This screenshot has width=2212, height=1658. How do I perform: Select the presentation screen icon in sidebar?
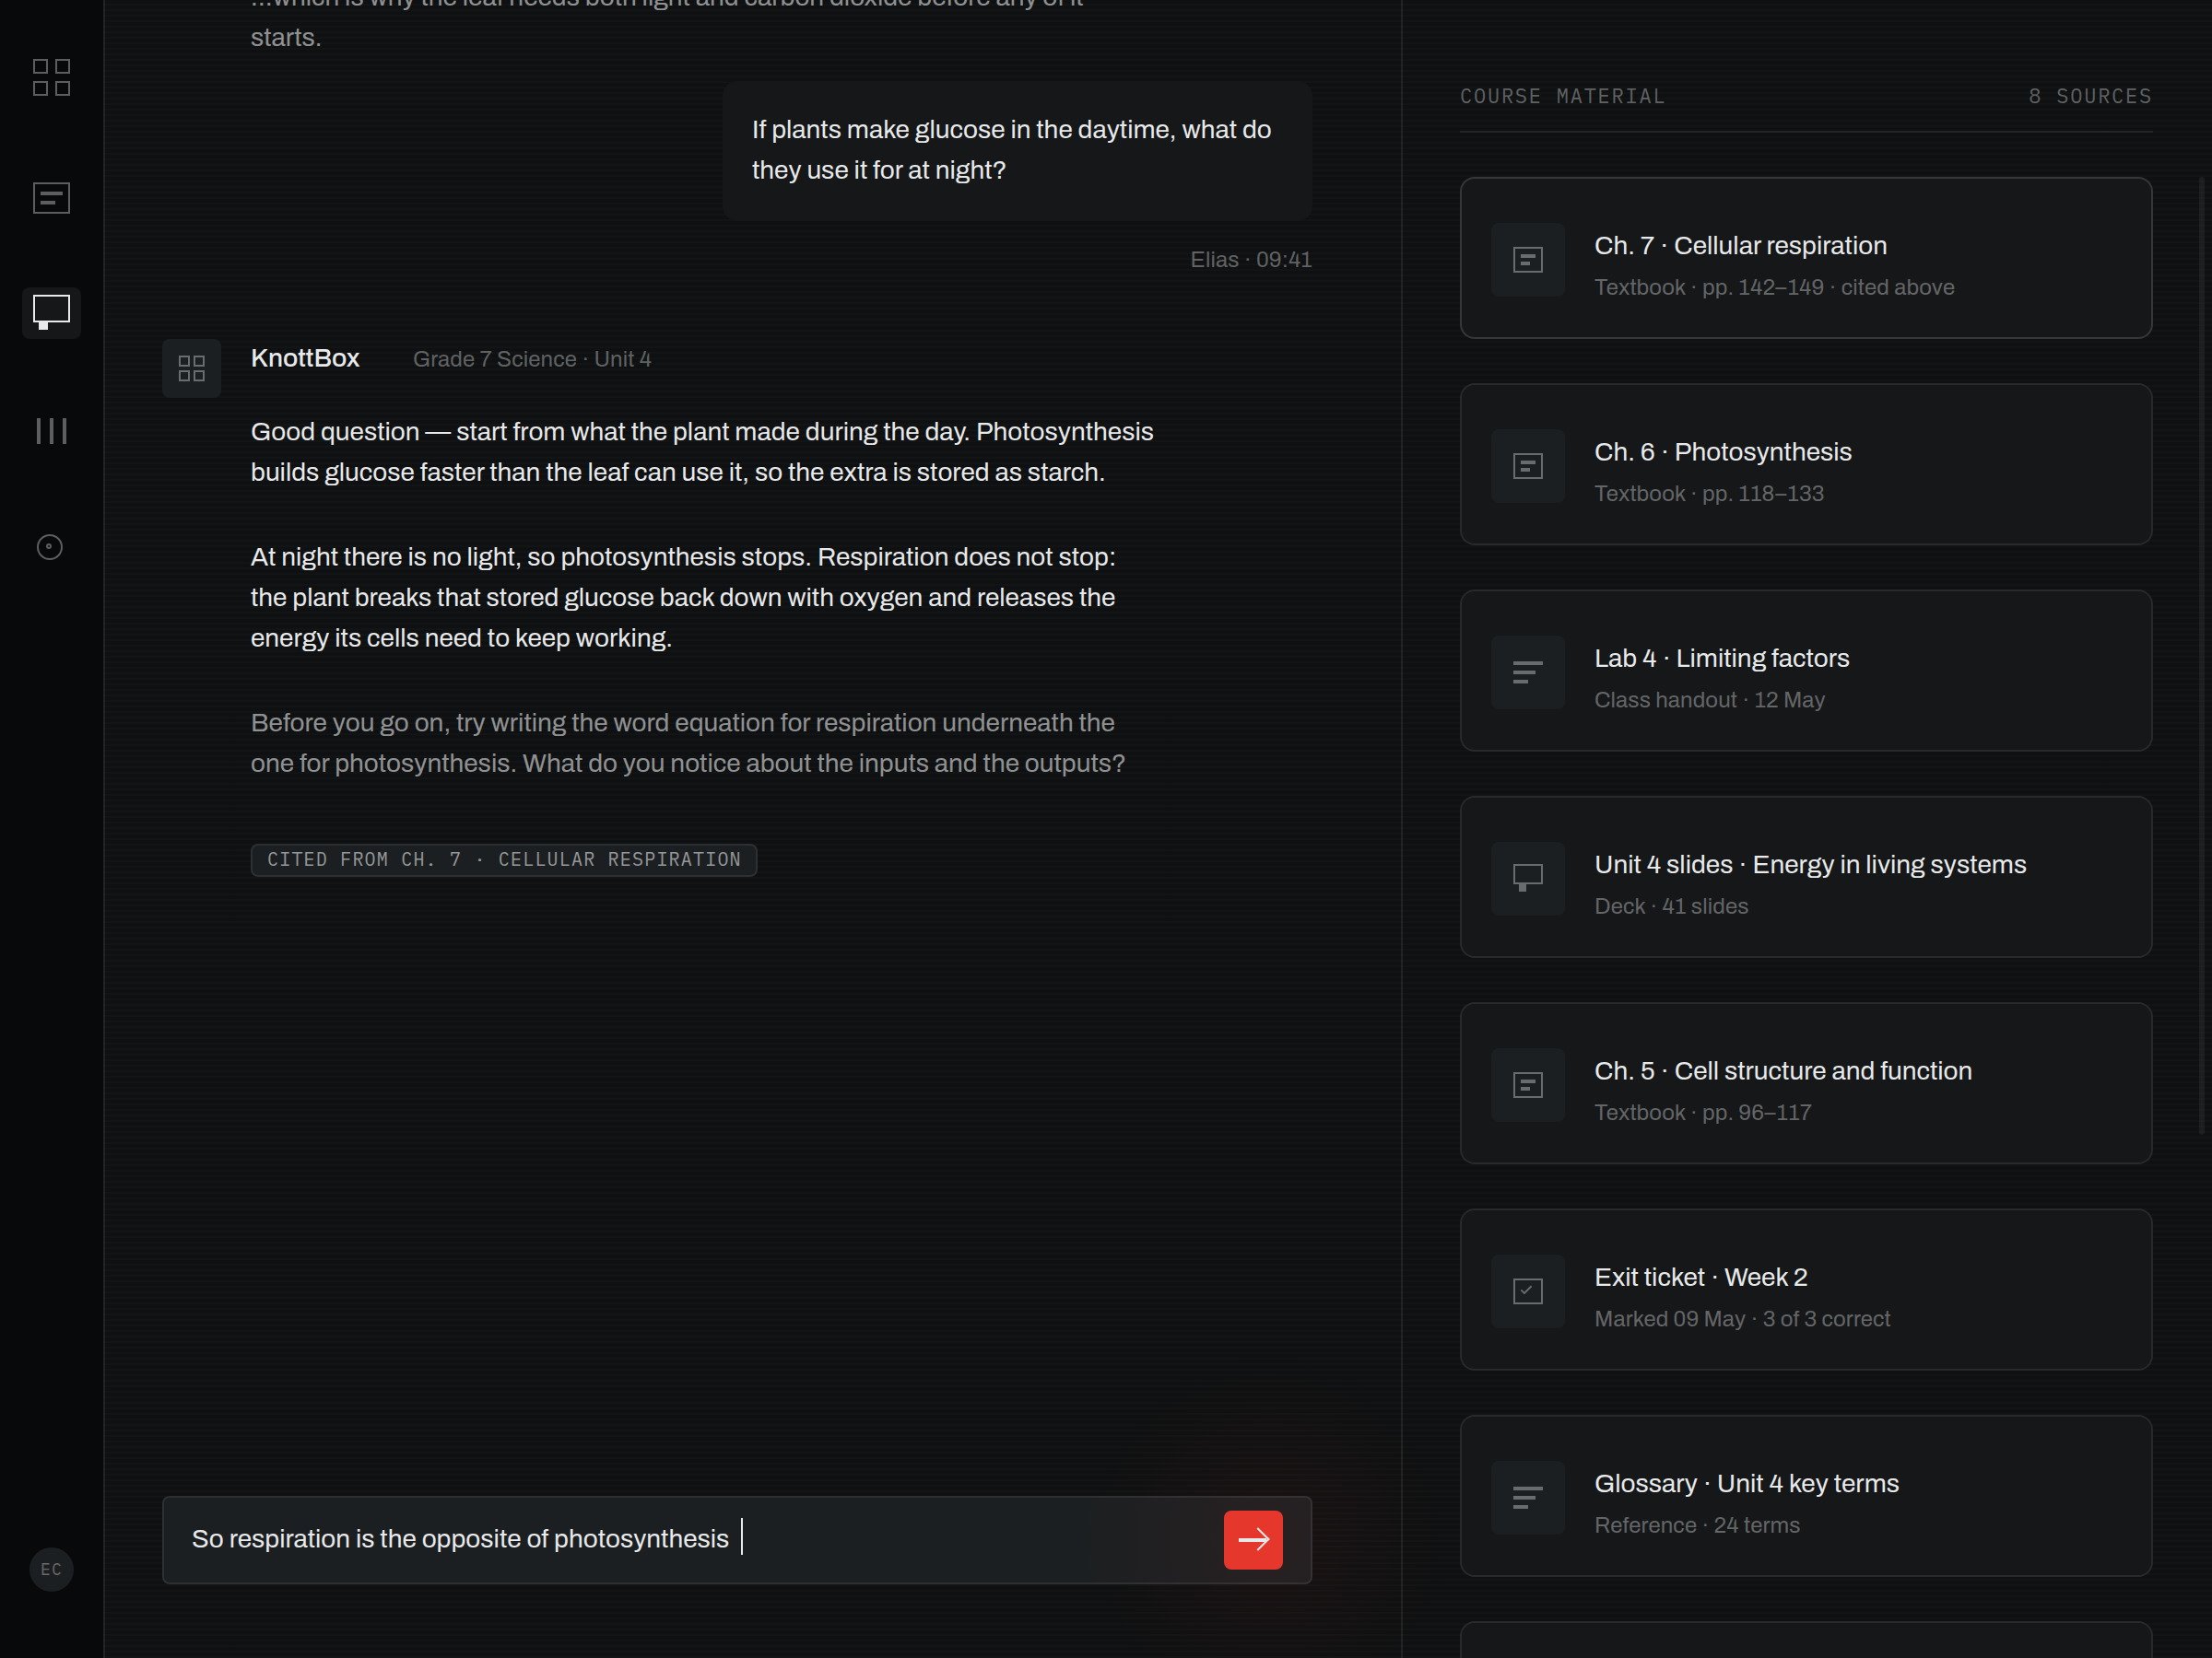[51, 312]
